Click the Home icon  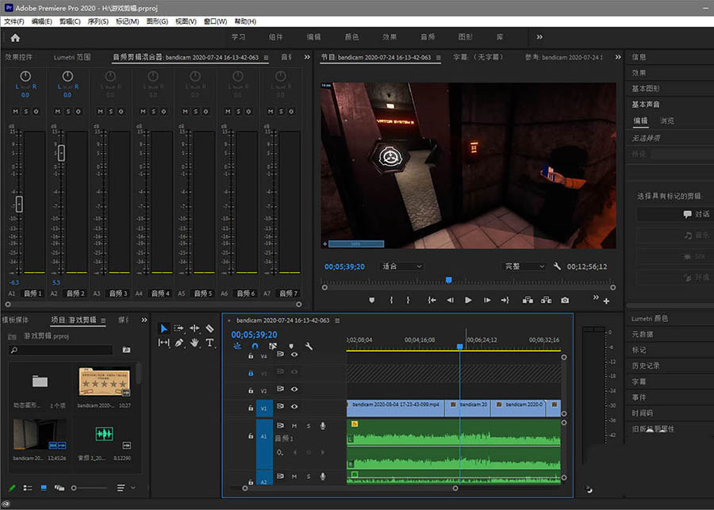[x=15, y=37]
